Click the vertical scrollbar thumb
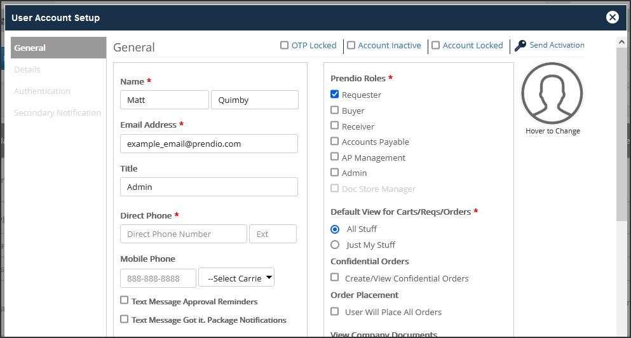 621,133
